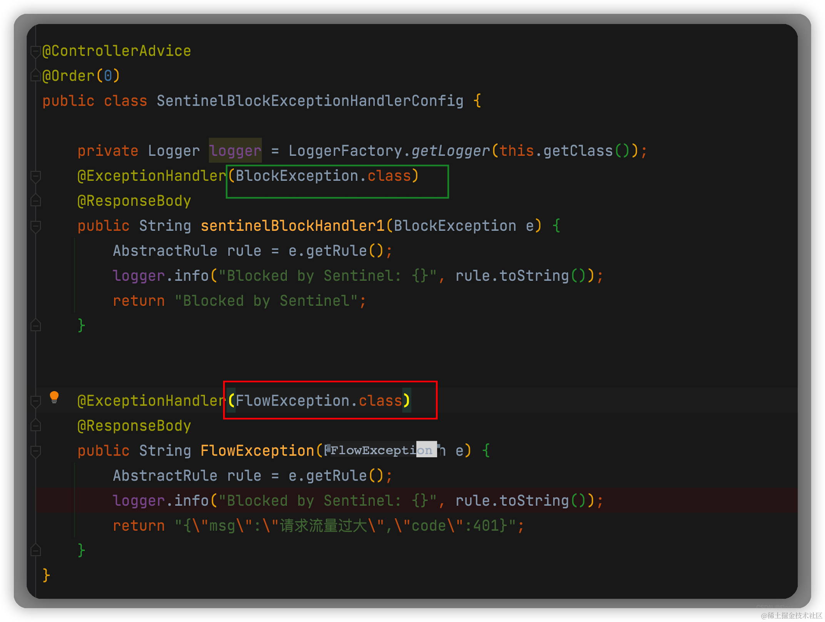Image resolution: width=825 pixels, height=622 pixels.
Task: Click fold marker beside first @ResponseBody
Action: point(35,201)
